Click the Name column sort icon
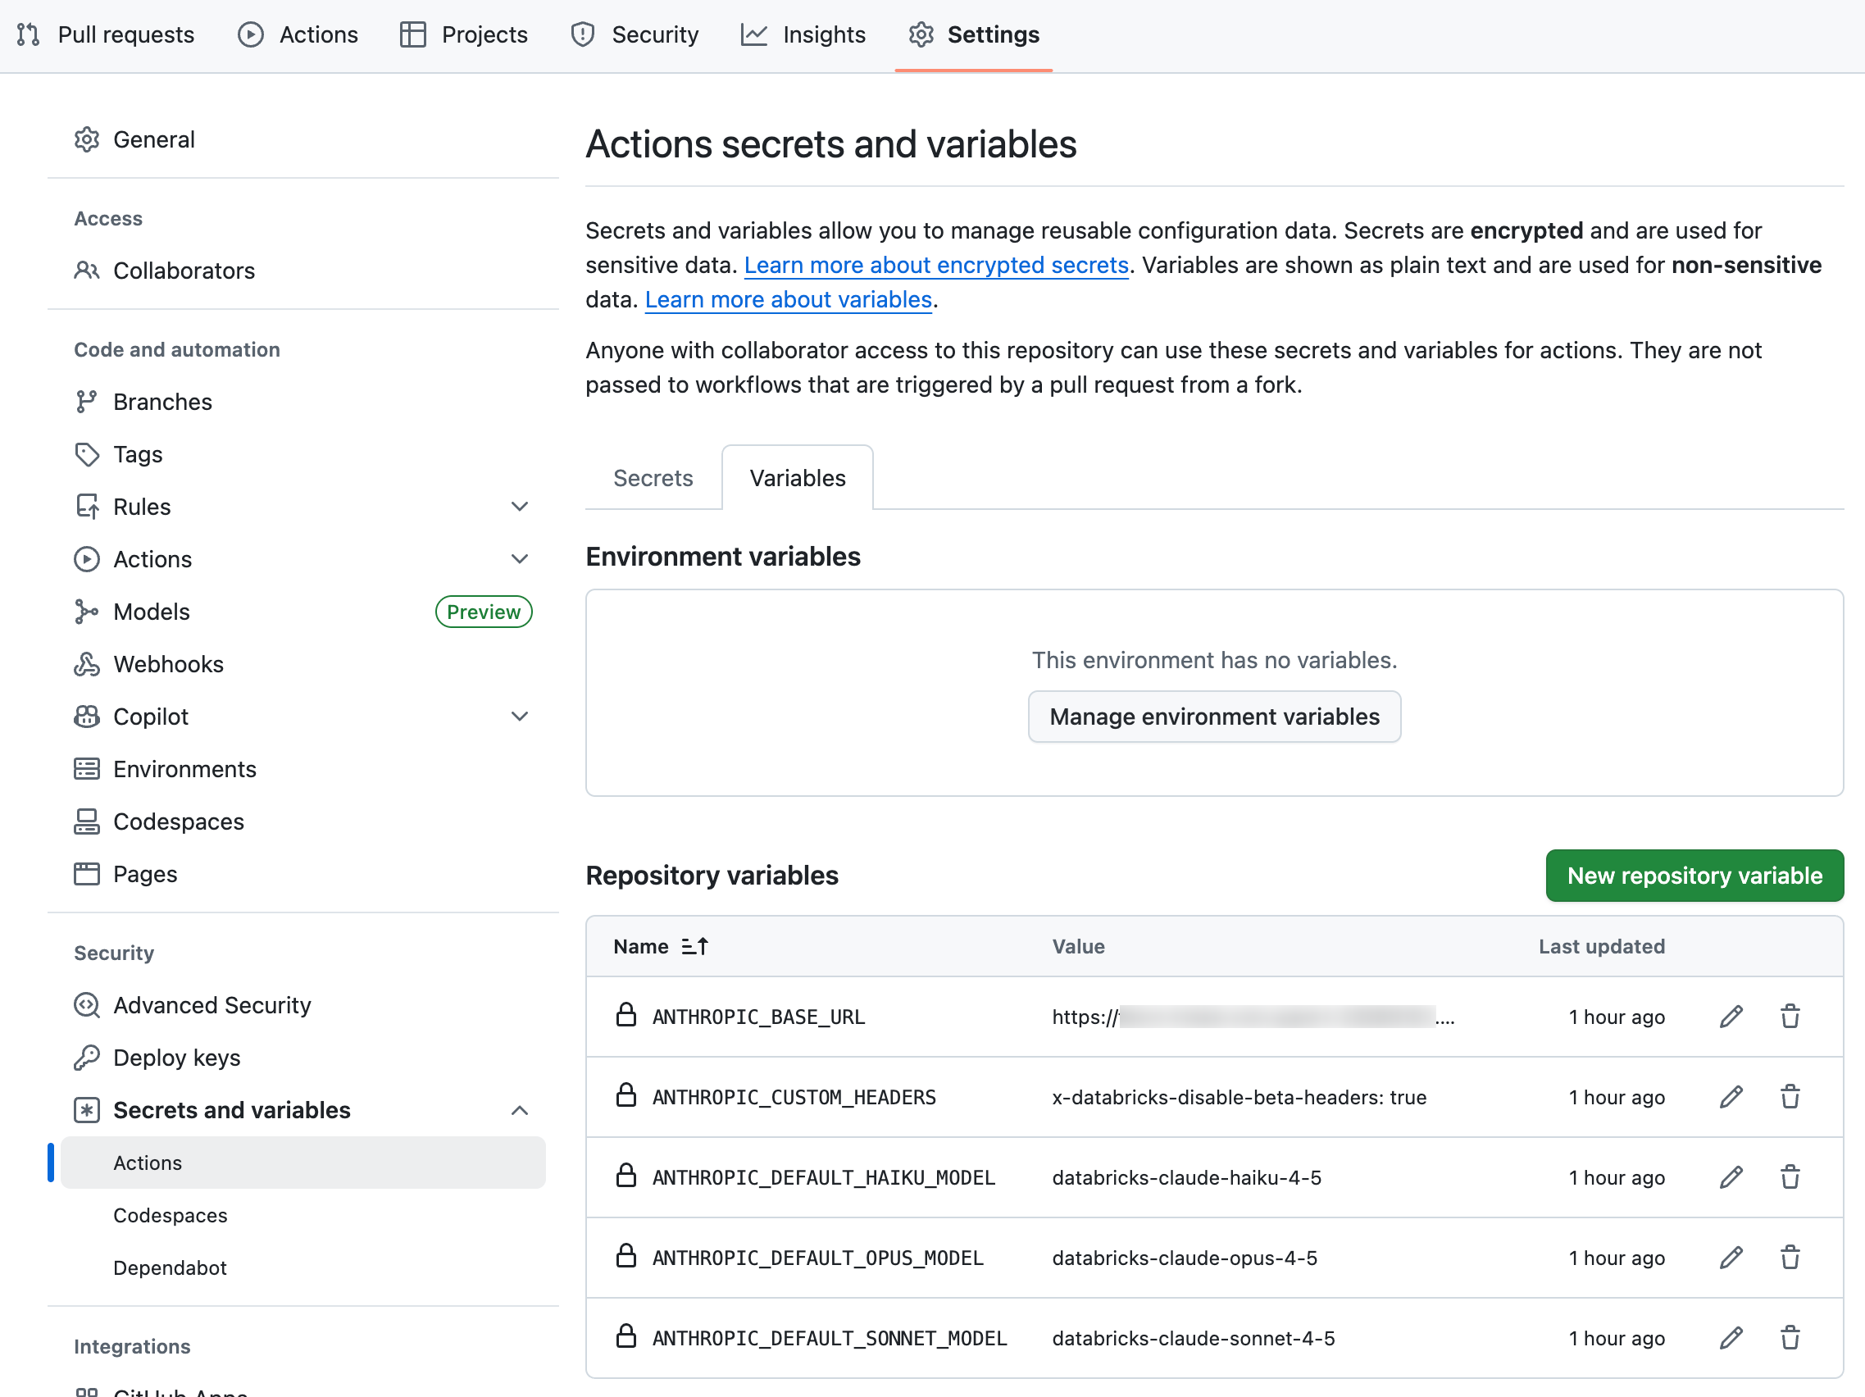This screenshot has height=1397, width=1865. pos(694,946)
